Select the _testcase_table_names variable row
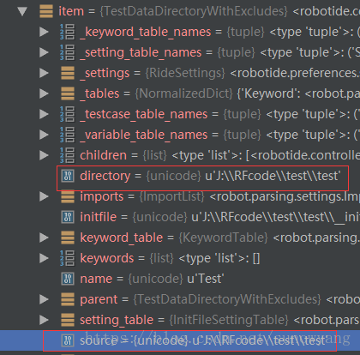The image size is (360, 355). click(x=180, y=114)
